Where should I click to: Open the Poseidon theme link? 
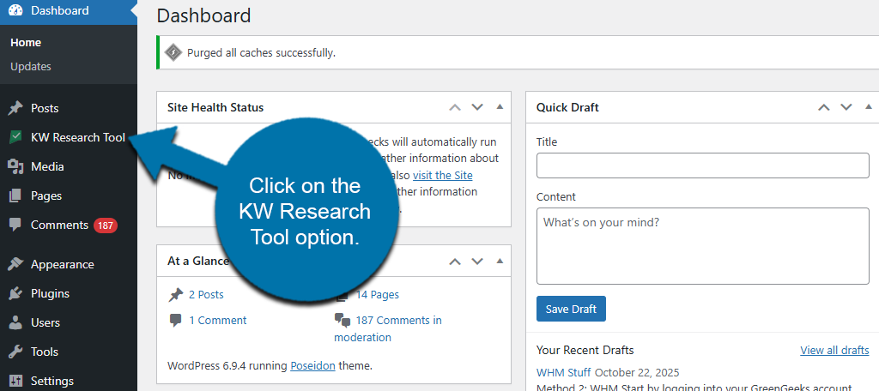pyautogui.click(x=312, y=366)
